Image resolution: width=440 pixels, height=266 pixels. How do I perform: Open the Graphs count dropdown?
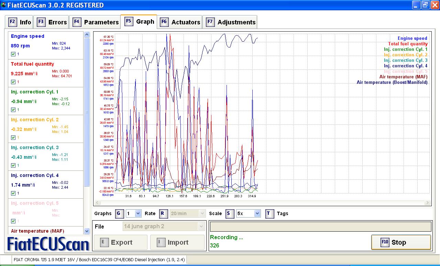tap(134, 213)
